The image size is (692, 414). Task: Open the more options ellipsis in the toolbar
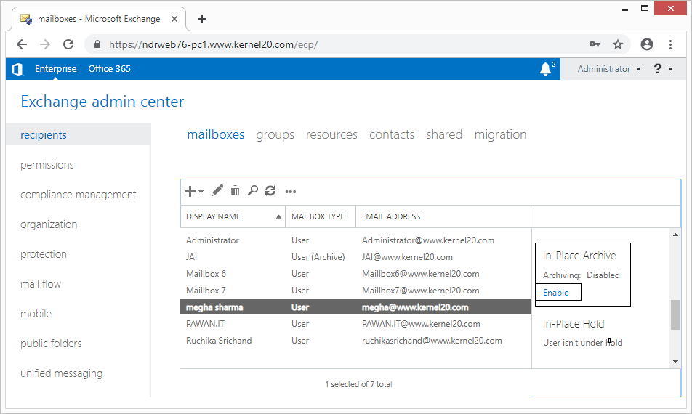[291, 191]
